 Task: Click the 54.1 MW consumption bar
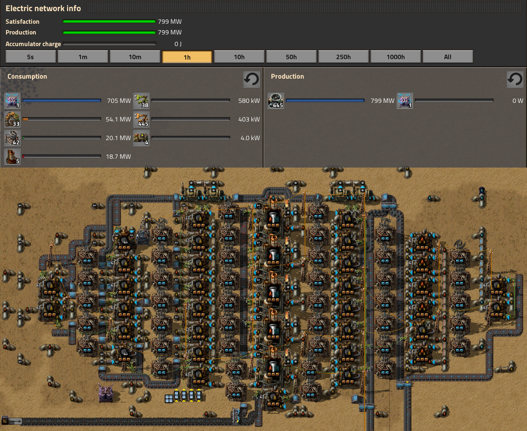coord(62,119)
